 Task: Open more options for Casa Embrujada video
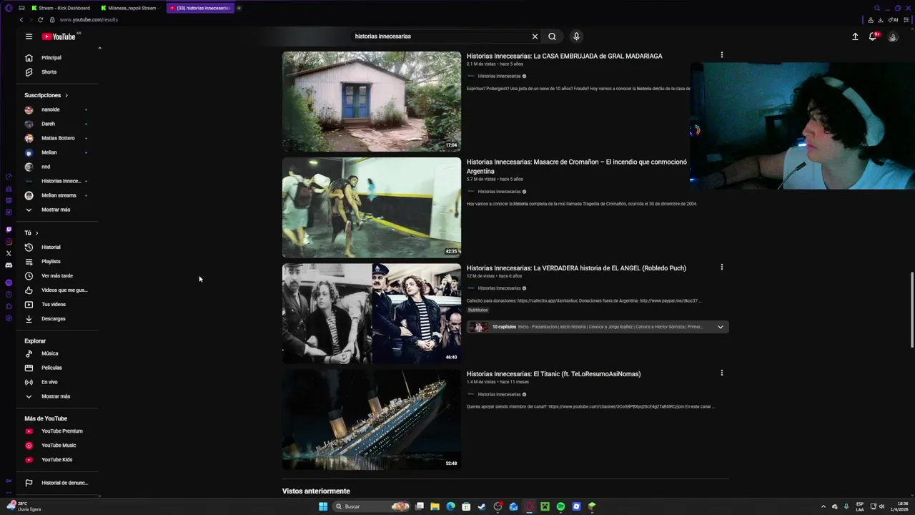721,55
